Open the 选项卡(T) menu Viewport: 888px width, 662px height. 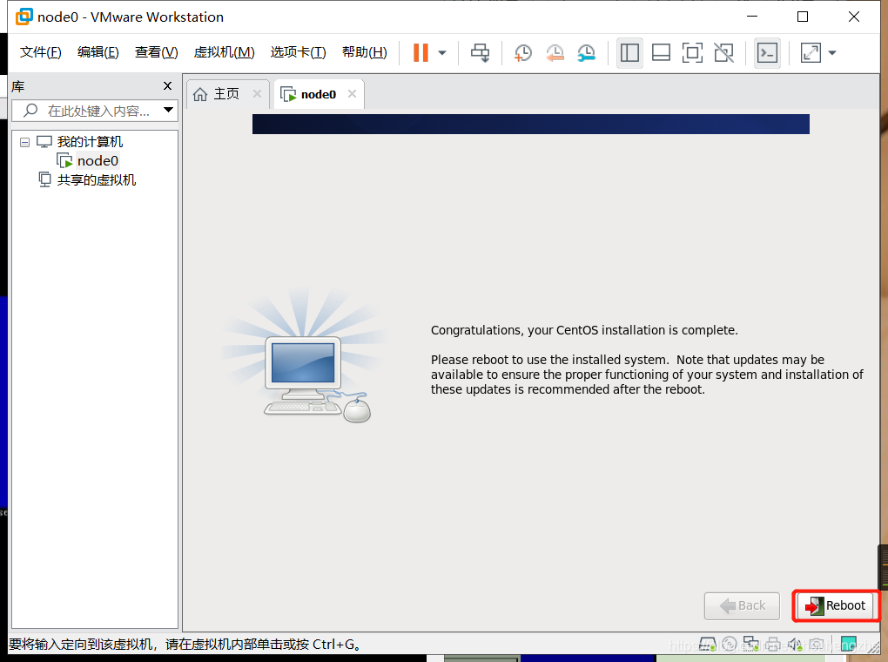(x=299, y=53)
